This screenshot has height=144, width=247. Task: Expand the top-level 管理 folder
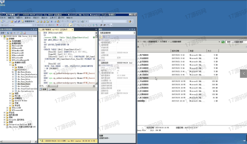click(4, 122)
